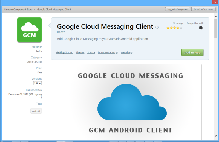Click the December 04, 2013 publish date
Viewport: 219px width, 142px height.
[x=25, y=96]
